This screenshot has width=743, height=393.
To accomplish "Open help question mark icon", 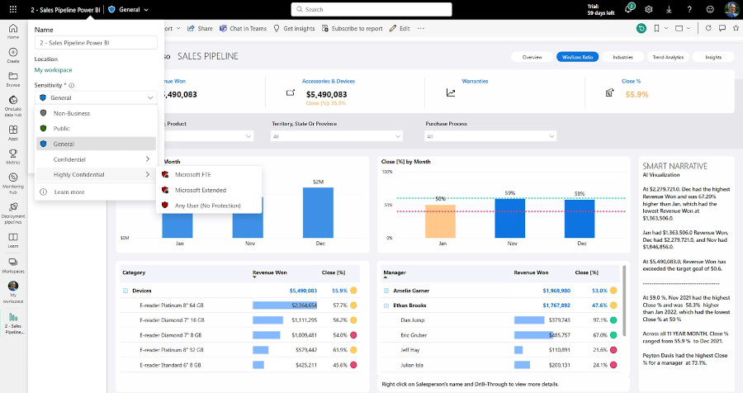I will (x=689, y=9).
